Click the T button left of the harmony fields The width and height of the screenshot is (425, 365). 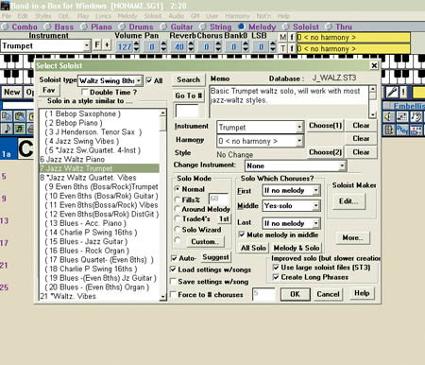coord(283,48)
